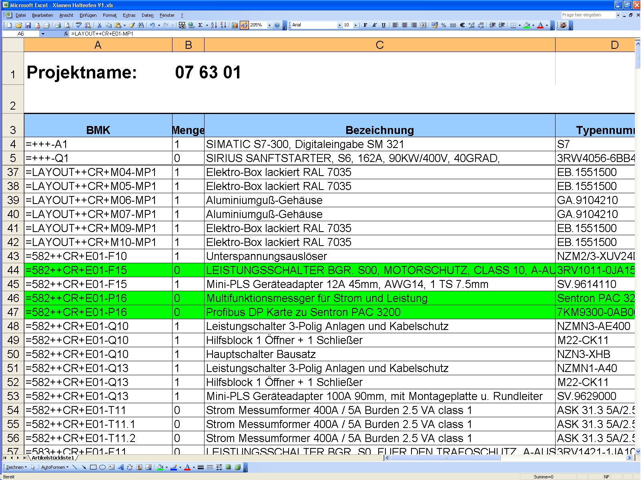Select row header 44
This screenshot has height=480, width=642.
[x=13, y=270]
